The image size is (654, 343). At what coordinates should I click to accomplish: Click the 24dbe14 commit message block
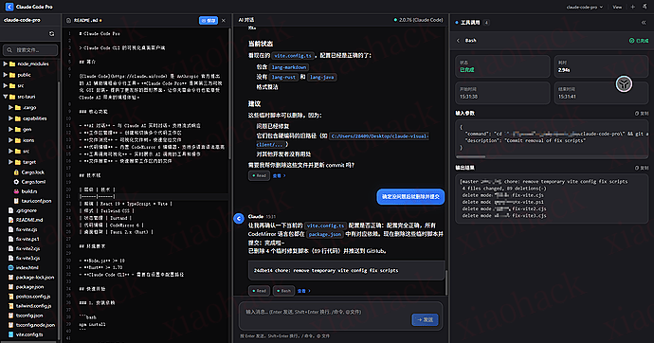(x=346, y=270)
